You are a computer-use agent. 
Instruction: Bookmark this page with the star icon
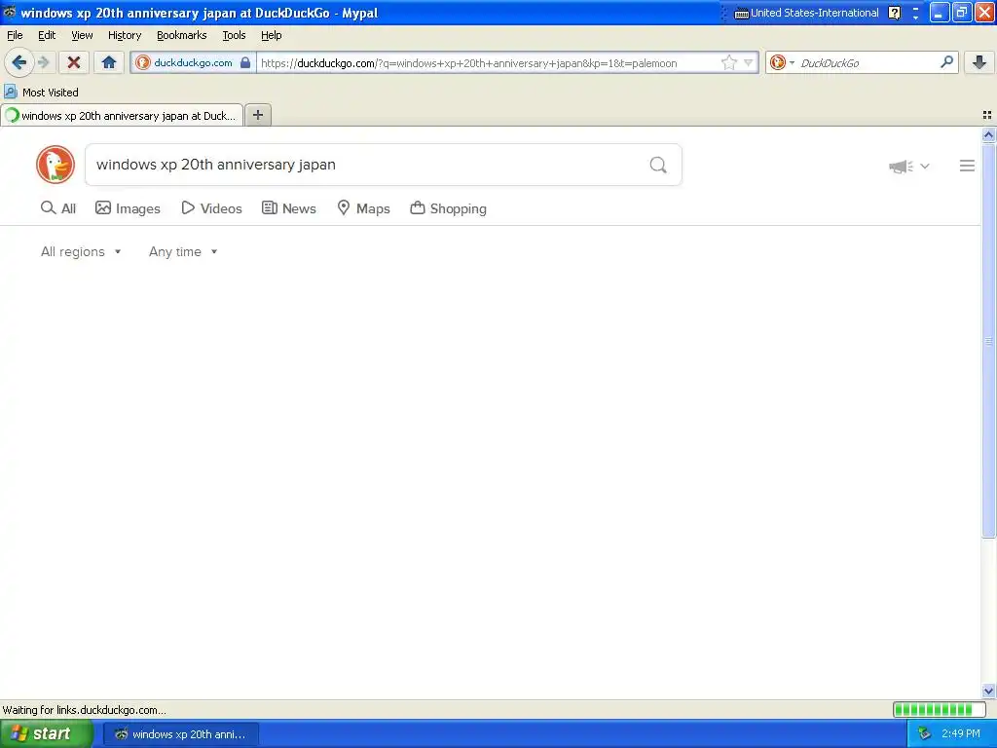[x=728, y=62]
